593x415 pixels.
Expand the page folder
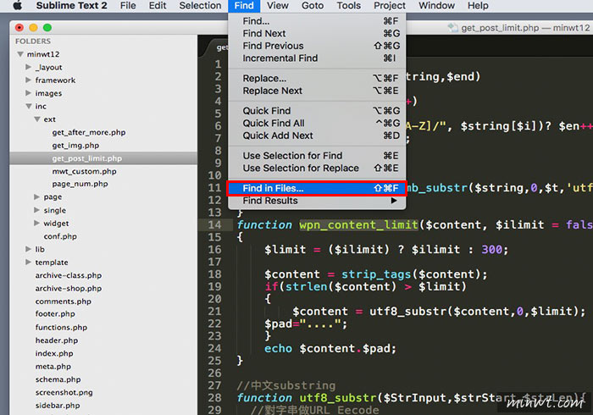[36, 197]
